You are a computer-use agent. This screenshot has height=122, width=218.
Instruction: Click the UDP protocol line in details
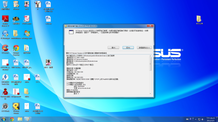point(72,70)
